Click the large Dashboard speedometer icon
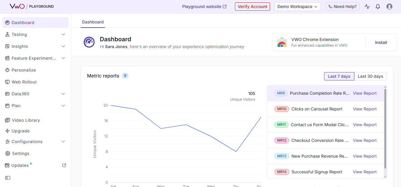Viewport: 401px width, 187px height. 89,42
